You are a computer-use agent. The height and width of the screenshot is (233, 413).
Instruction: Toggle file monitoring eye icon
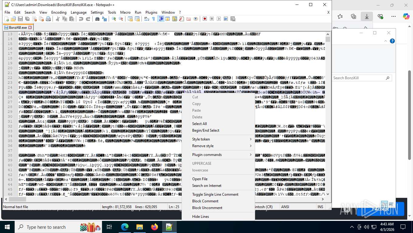click(x=196, y=19)
